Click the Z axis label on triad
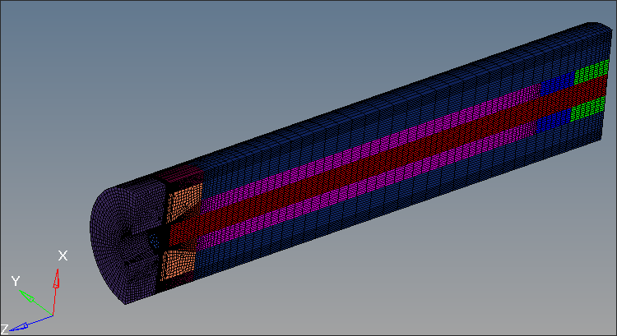This screenshot has height=336, width=617. tap(5, 329)
